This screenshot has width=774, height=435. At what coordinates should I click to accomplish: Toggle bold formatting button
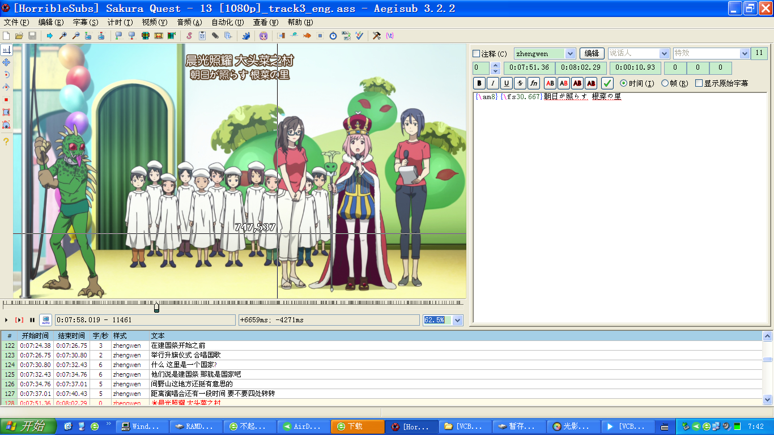click(479, 83)
